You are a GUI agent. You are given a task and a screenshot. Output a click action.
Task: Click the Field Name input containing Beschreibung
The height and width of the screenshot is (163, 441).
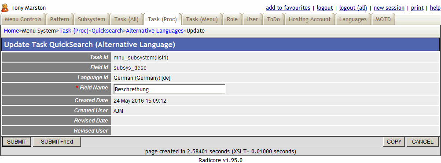(169, 89)
